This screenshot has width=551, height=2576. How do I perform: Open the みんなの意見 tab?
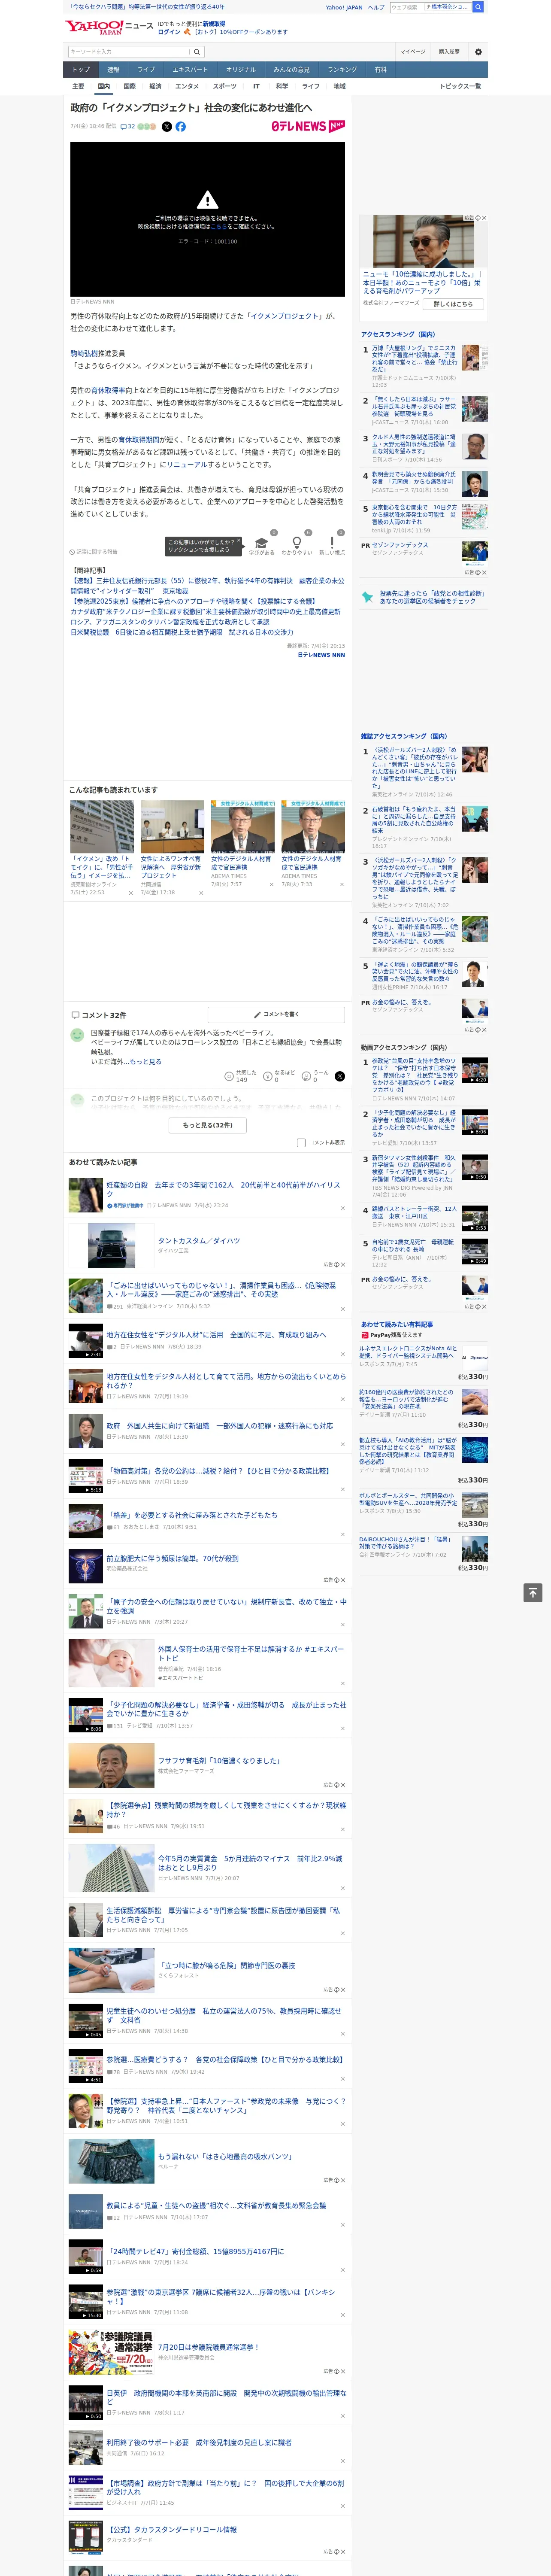tap(291, 70)
